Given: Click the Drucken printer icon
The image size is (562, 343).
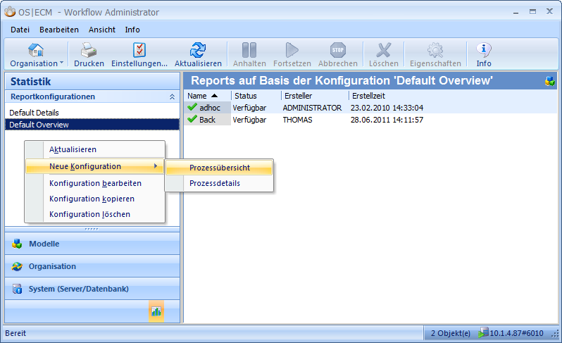Looking at the screenshot, I should (89, 51).
